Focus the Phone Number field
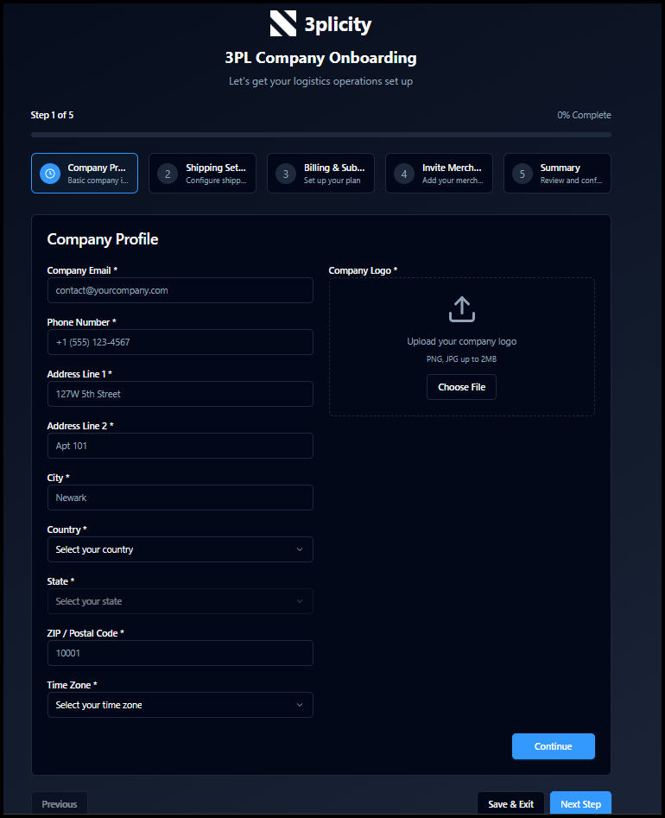The height and width of the screenshot is (818, 665). [180, 342]
